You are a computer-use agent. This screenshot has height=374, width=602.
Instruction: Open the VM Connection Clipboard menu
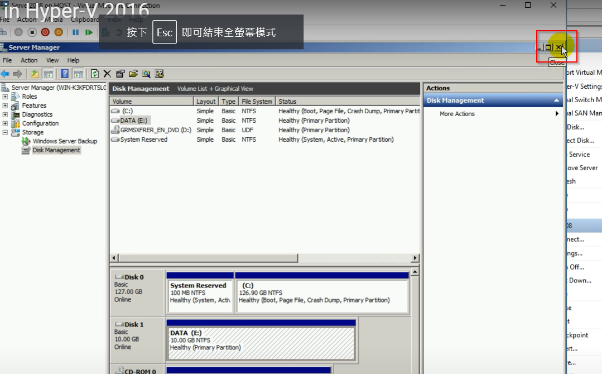click(x=84, y=19)
